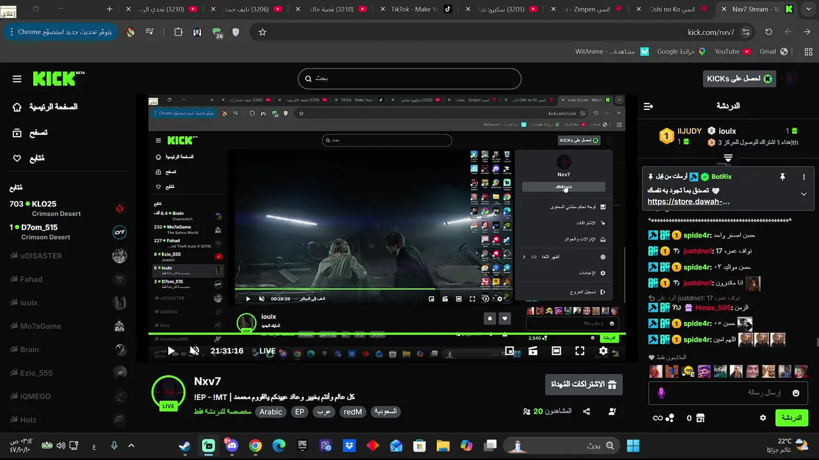Open the Kick shop store icon
Image resolution: width=819 pixels, height=460 pixels.
(x=700, y=418)
